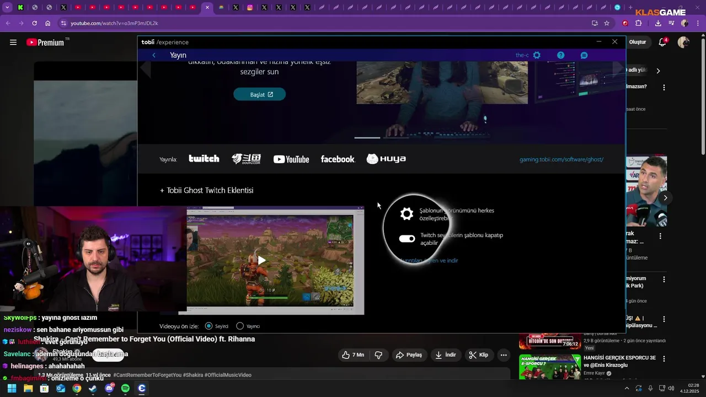Open Tobii Experience settings gear in header
Screen dimensions: 706x397
point(537,55)
